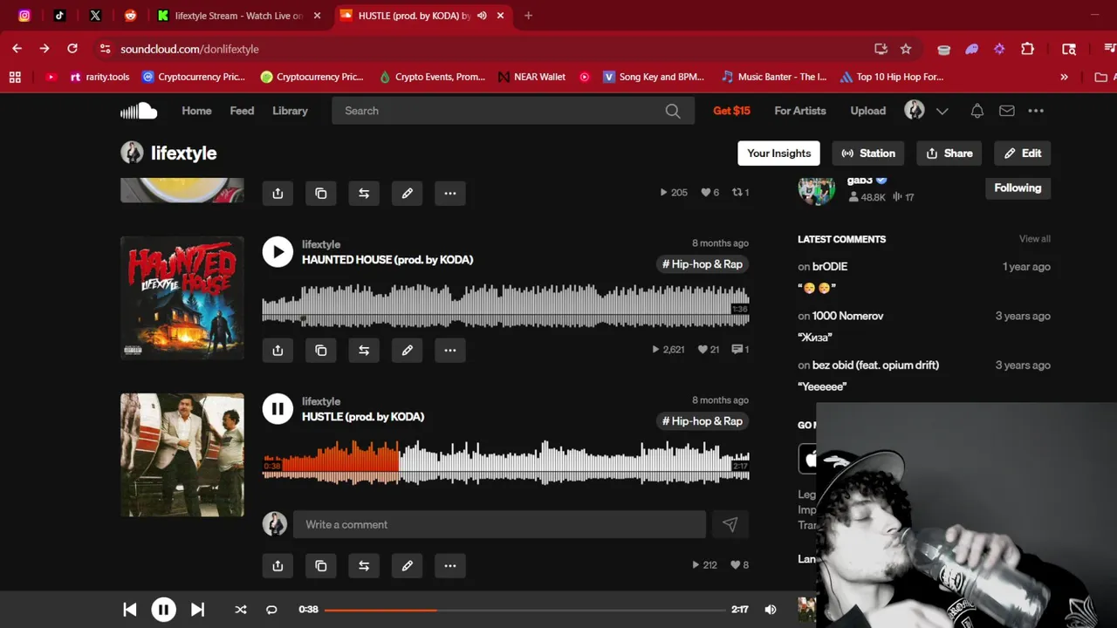Click the profile avatar in the header
Image resolution: width=1117 pixels, height=628 pixels.
(x=915, y=110)
